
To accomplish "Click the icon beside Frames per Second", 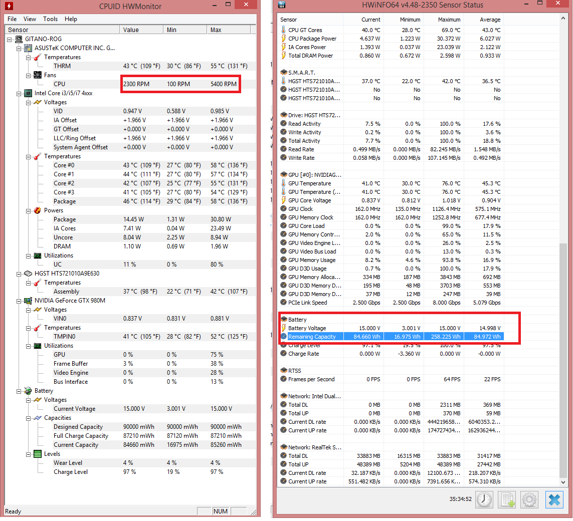I will [284, 379].
